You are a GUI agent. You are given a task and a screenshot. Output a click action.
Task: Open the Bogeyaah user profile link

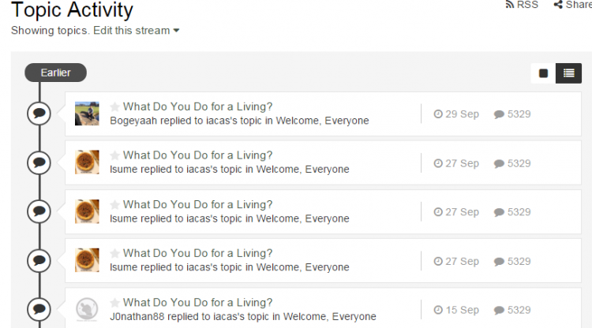coord(133,121)
